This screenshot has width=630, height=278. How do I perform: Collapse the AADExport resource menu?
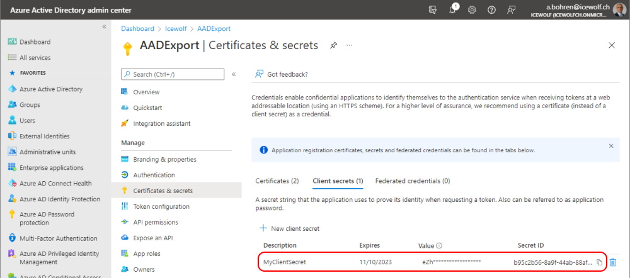coord(234,74)
